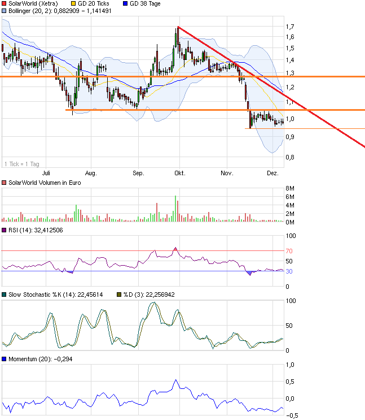This screenshot has width=365, height=420.
Task: Click the blue 30 RSI level label
Action: (x=289, y=271)
